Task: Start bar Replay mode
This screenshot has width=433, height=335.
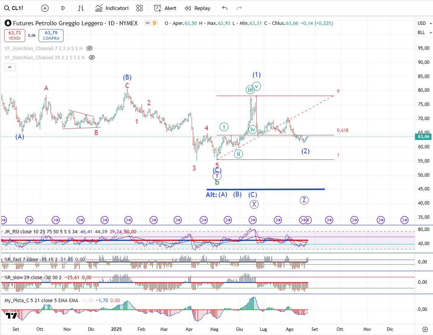Action: point(197,8)
